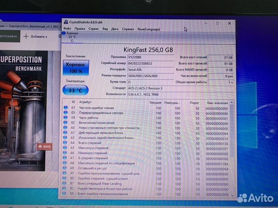Click the status dot for attribute AF
Image resolution: width=278 pixels, height=208 pixels.
pyautogui.click(x=64, y=173)
